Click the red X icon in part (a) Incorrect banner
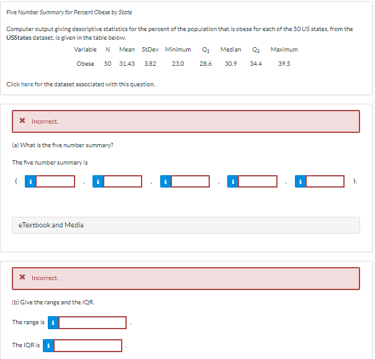Image resolution: width=375 pixels, height=359 pixels. click(22, 120)
